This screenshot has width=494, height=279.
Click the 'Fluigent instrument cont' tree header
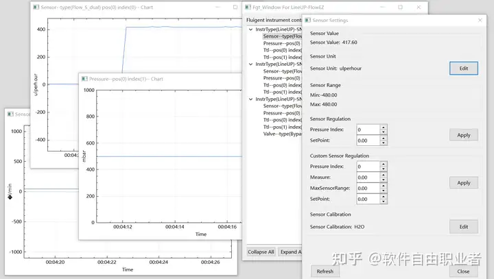pyautogui.click(x=274, y=20)
